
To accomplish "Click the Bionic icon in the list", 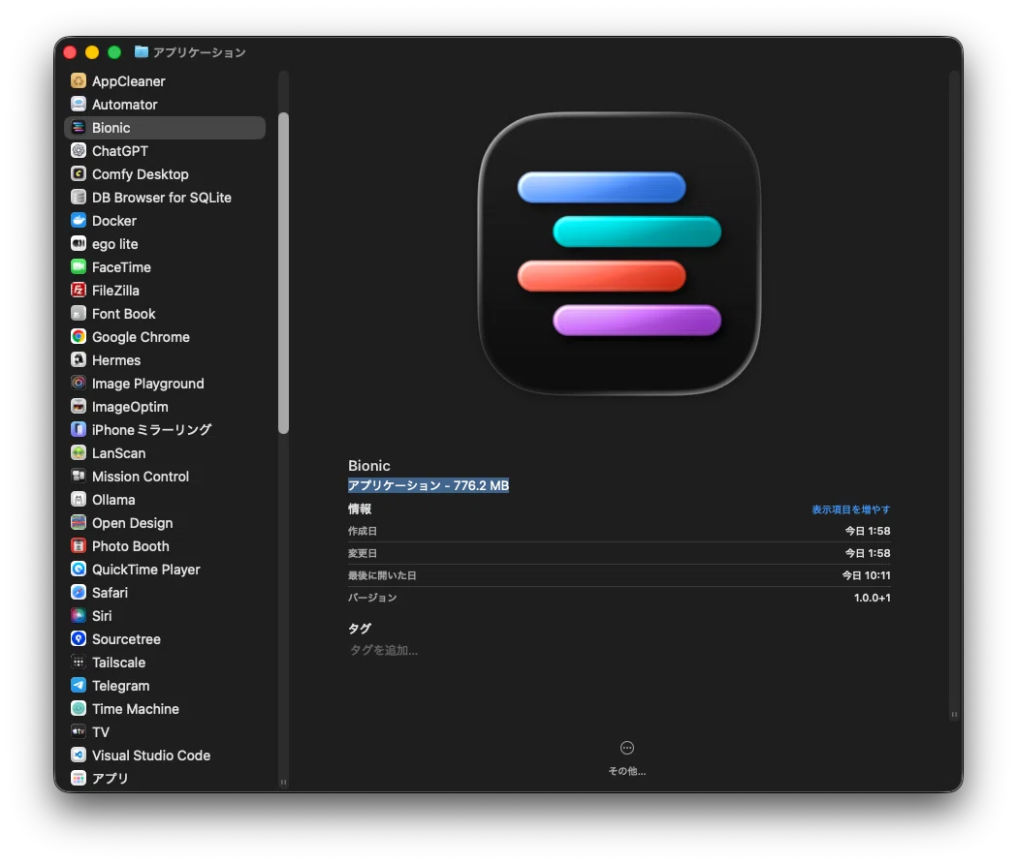I will 79,128.
